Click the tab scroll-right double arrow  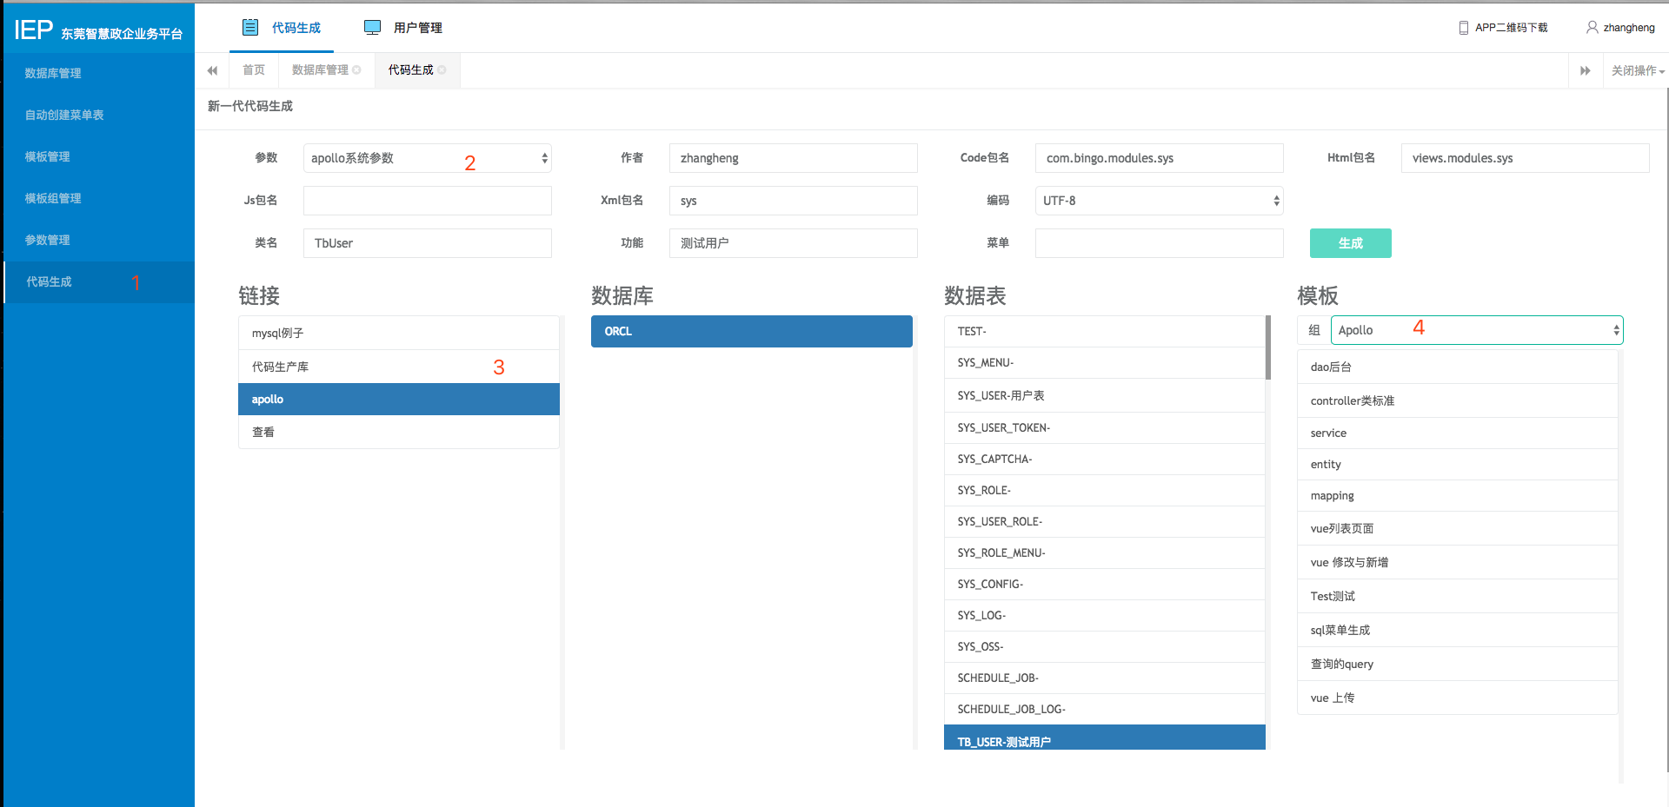point(1586,70)
